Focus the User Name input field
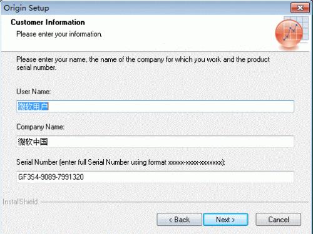This screenshot has height=234, width=313. (x=155, y=107)
